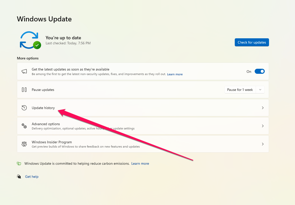
Task: Select the Advanced options row label
Action: coord(46,124)
